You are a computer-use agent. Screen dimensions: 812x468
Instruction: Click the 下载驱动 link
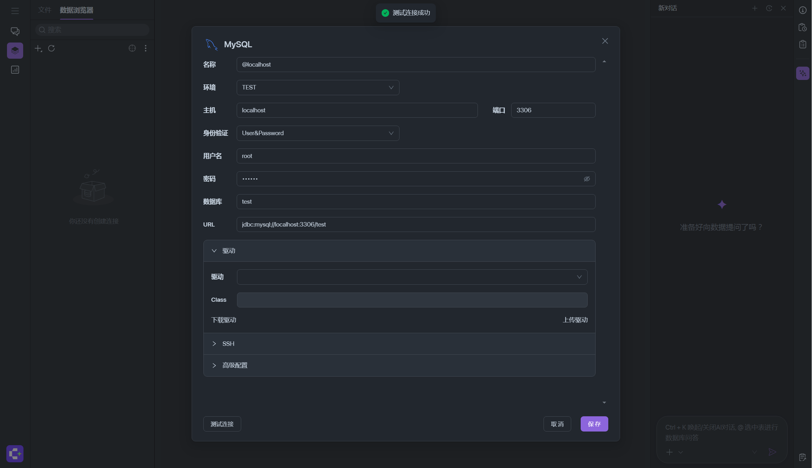tap(224, 320)
